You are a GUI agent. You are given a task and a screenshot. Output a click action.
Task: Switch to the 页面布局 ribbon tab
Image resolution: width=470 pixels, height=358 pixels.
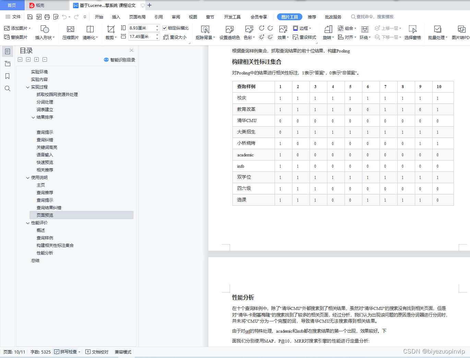(x=137, y=17)
